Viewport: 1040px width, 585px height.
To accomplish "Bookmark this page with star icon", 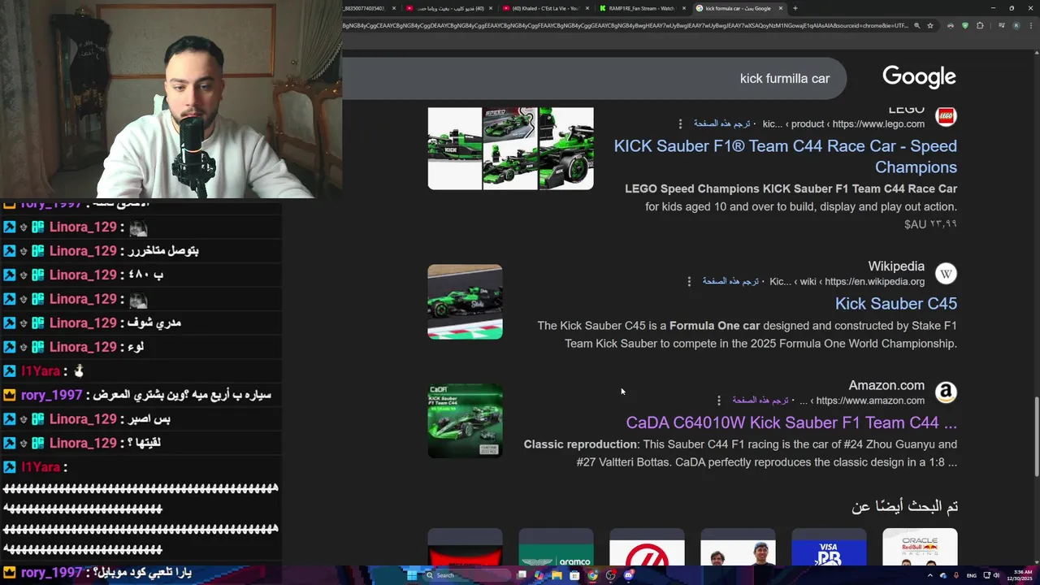I will tap(930, 26).
